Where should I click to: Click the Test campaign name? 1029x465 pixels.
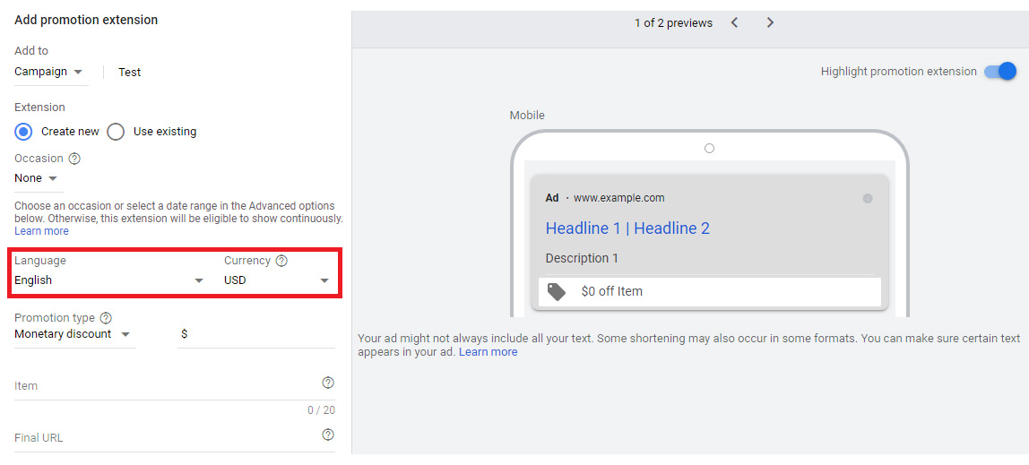click(129, 73)
